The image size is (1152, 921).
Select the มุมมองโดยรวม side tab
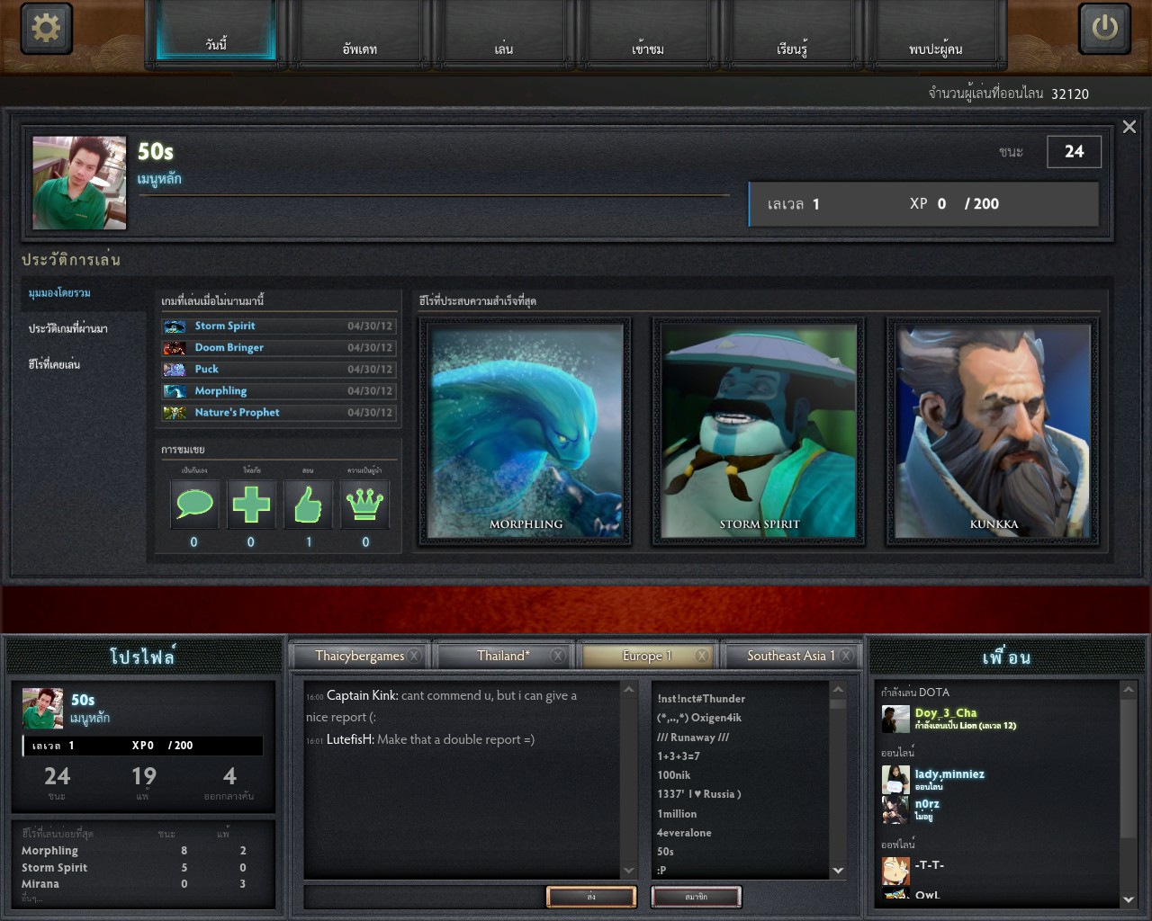[85, 293]
